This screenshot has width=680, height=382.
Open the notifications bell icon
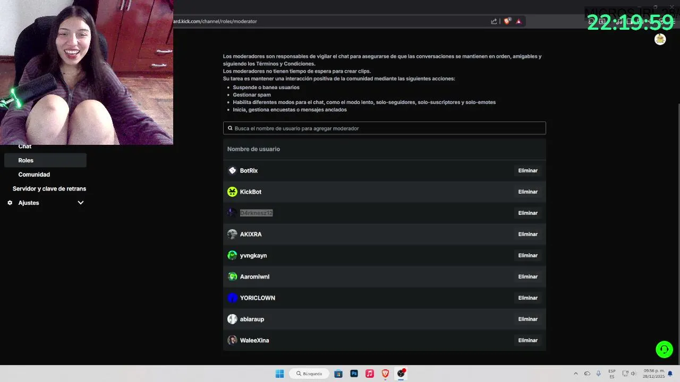(670, 374)
